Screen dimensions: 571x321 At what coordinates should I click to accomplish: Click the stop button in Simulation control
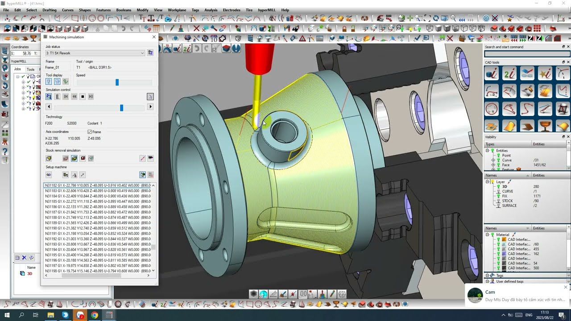[83, 96]
